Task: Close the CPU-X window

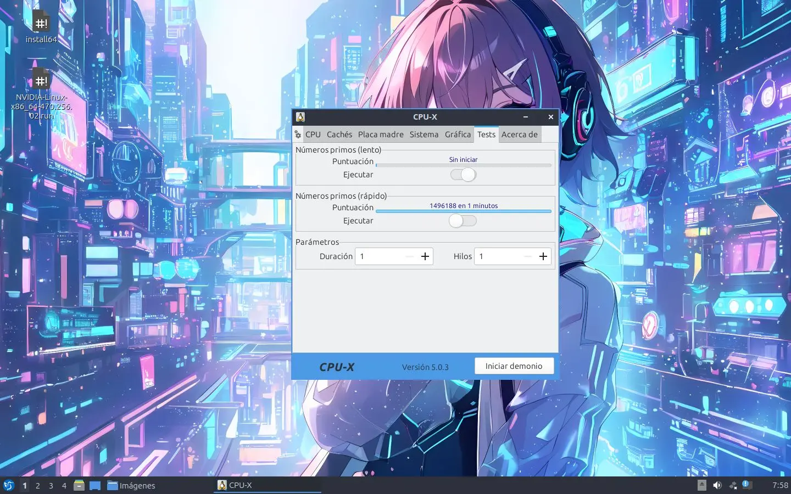Action: tap(551, 117)
